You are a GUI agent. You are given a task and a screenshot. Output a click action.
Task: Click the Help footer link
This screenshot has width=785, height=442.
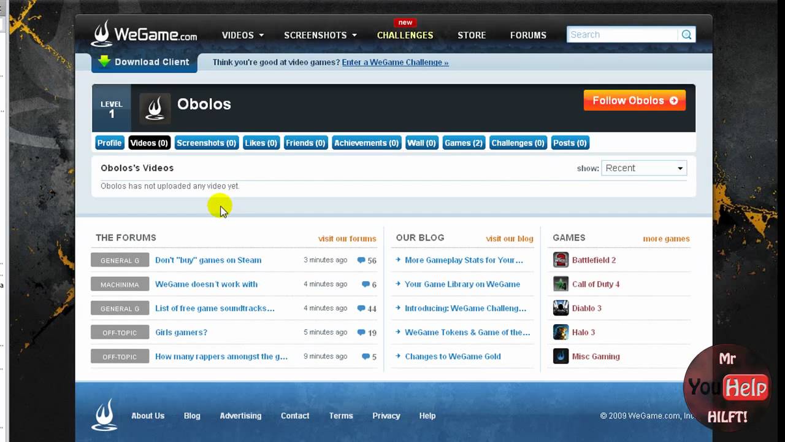pyautogui.click(x=427, y=416)
